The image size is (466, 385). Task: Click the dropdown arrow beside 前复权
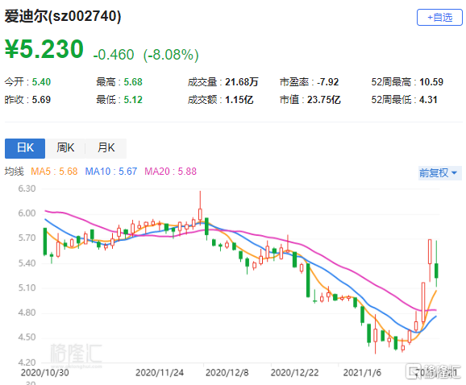tap(454, 172)
